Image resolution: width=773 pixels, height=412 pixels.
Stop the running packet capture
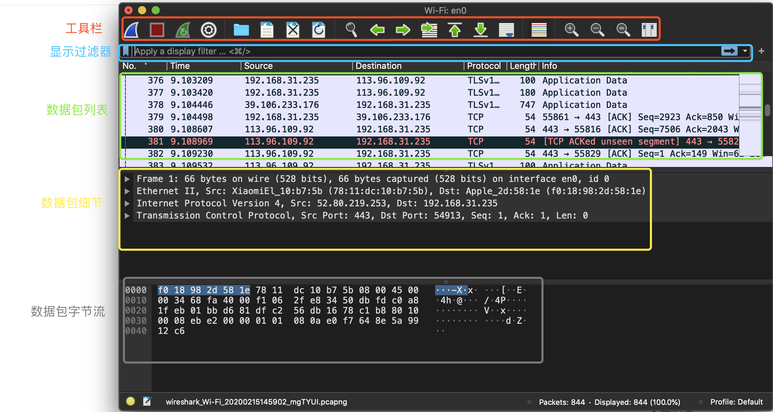click(x=157, y=30)
